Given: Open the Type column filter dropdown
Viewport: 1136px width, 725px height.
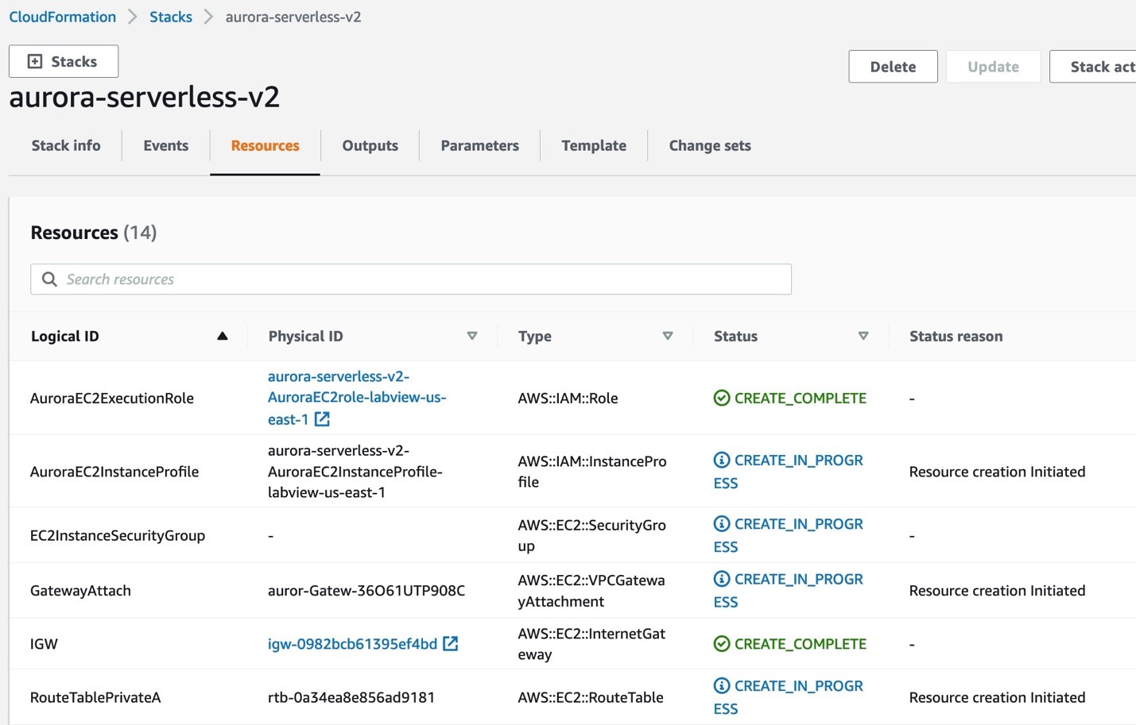Looking at the screenshot, I should [669, 336].
